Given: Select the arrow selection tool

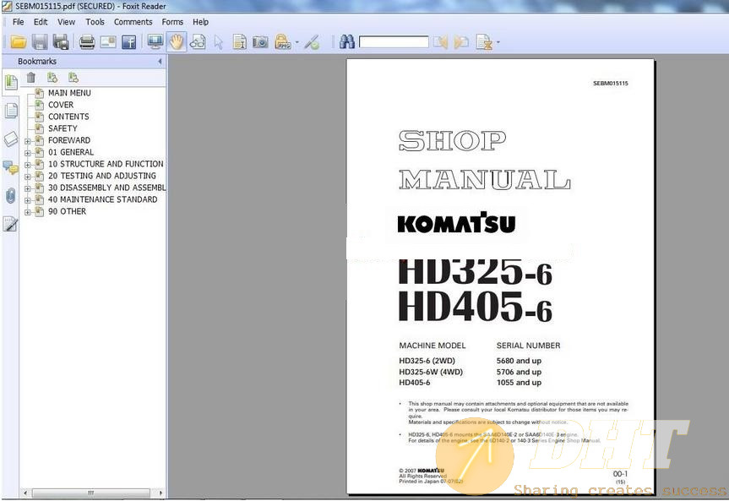Looking at the screenshot, I should point(219,42).
